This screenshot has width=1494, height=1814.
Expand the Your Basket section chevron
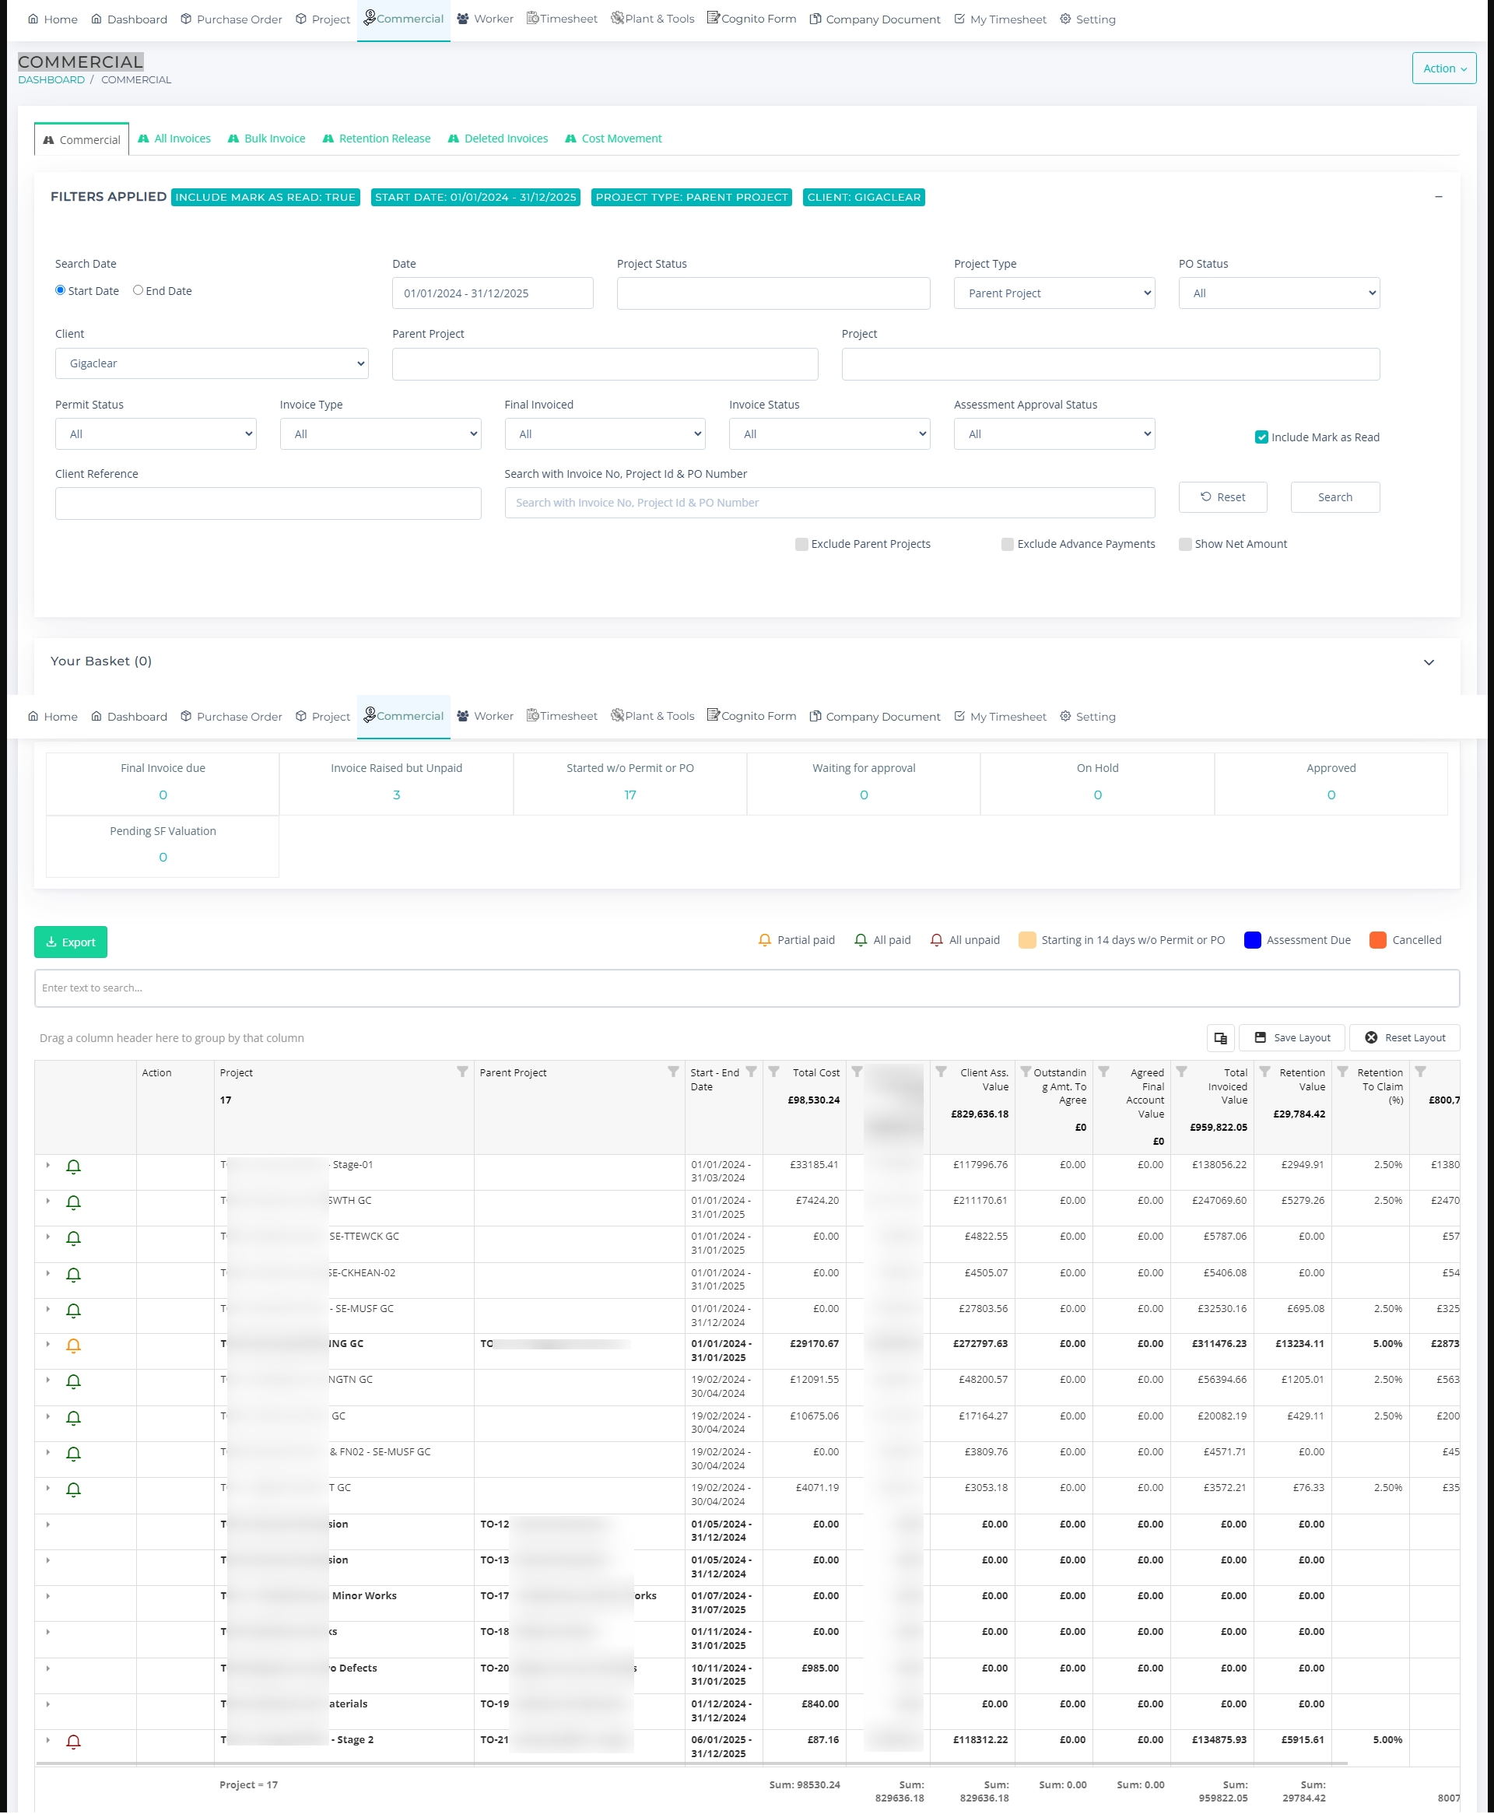(1429, 661)
